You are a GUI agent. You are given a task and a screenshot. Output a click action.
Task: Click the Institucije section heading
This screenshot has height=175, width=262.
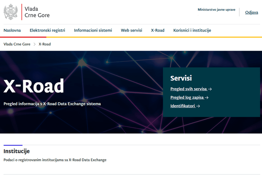pyautogui.click(x=16, y=151)
